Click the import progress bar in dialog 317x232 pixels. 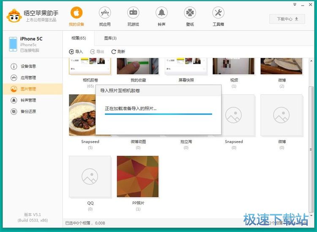click(x=158, y=114)
